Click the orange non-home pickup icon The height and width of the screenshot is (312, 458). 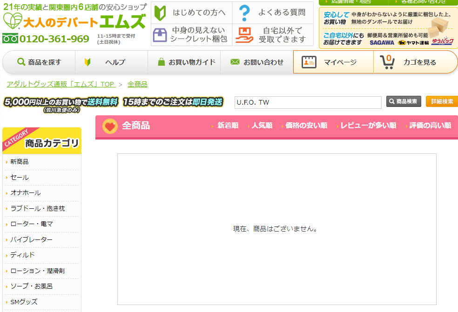(x=244, y=35)
